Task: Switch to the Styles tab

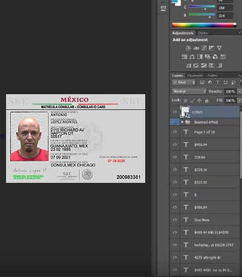Action: click(203, 33)
